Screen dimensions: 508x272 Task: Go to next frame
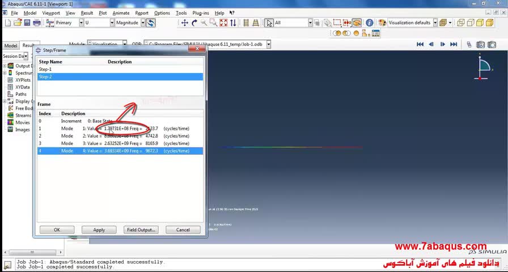(x=443, y=44)
